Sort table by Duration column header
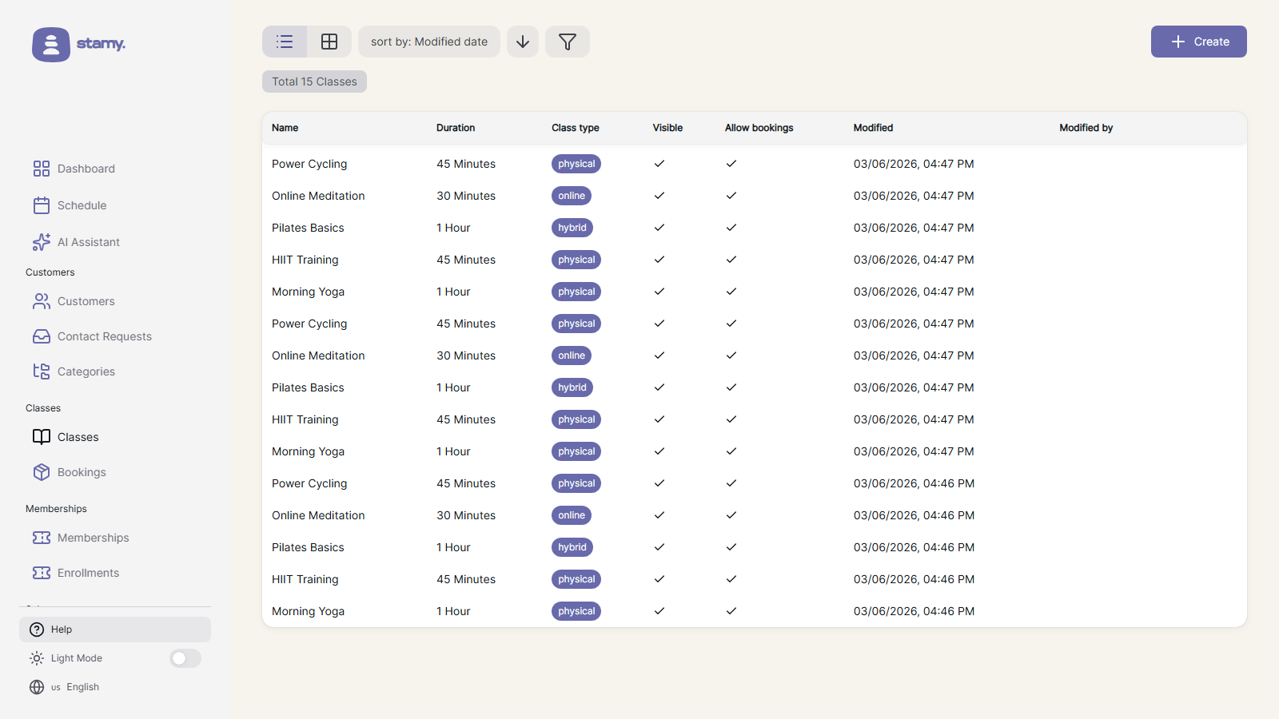1279x719 pixels. click(x=456, y=128)
